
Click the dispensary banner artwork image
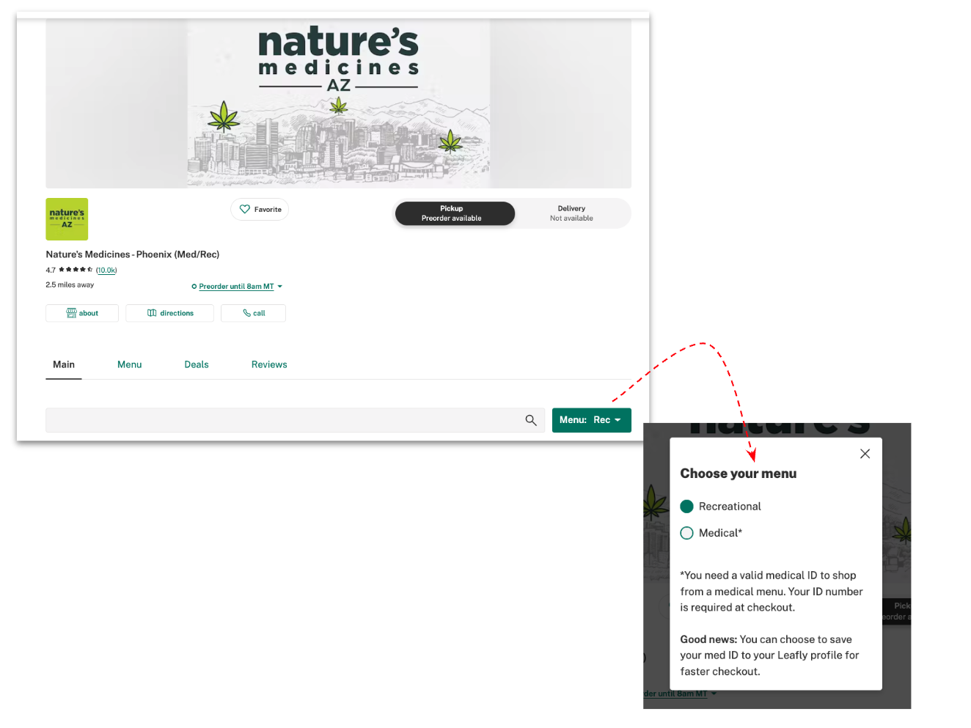pyautogui.click(x=338, y=103)
